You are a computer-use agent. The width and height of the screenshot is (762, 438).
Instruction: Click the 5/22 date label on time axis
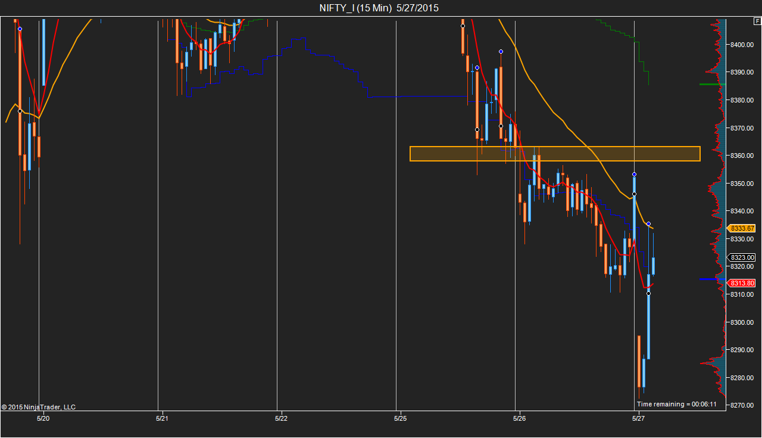click(x=281, y=419)
